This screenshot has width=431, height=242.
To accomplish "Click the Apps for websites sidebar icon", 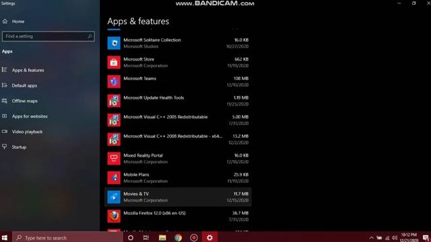I will (5, 116).
